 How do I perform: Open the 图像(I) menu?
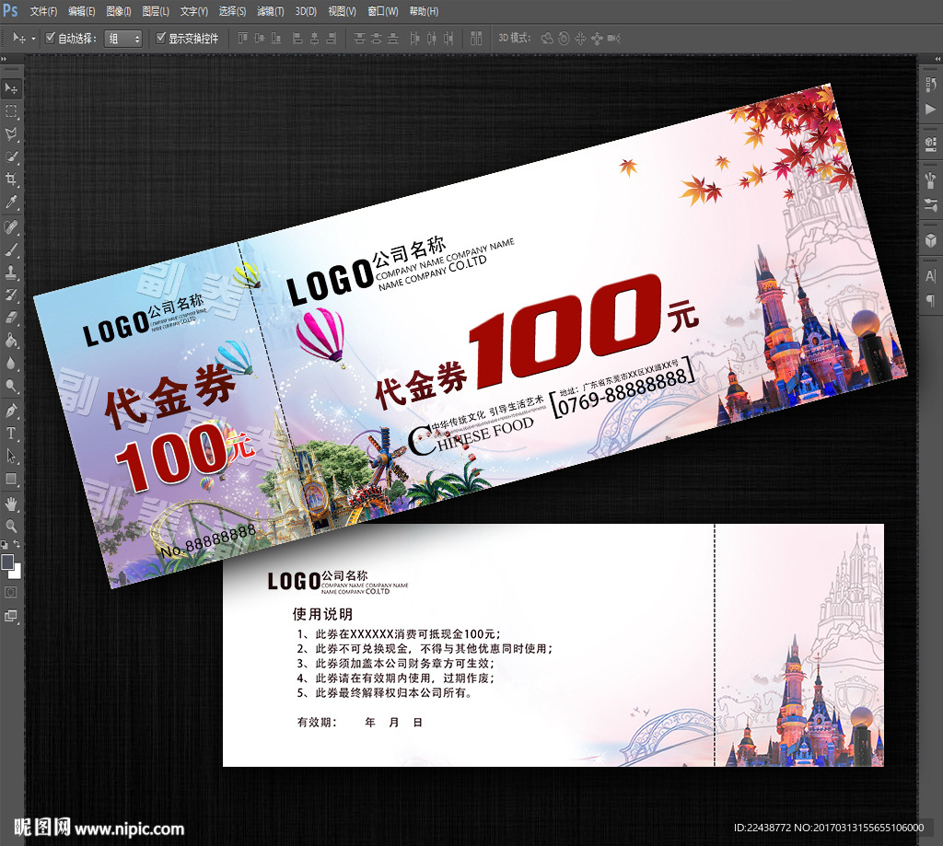tap(119, 11)
